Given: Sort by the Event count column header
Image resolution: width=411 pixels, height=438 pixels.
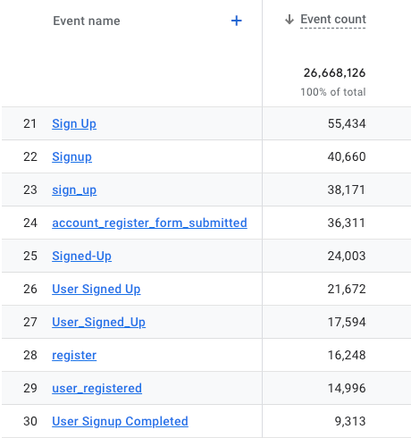Looking at the screenshot, I should 333,20.
